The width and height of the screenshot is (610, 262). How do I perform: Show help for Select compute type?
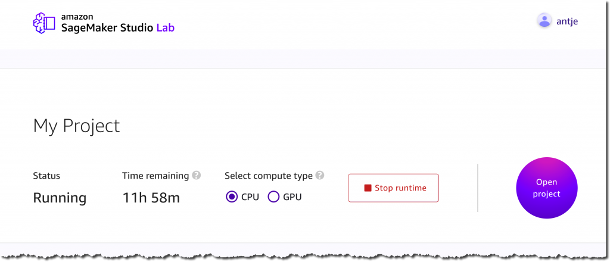click(x=320, y=175)
